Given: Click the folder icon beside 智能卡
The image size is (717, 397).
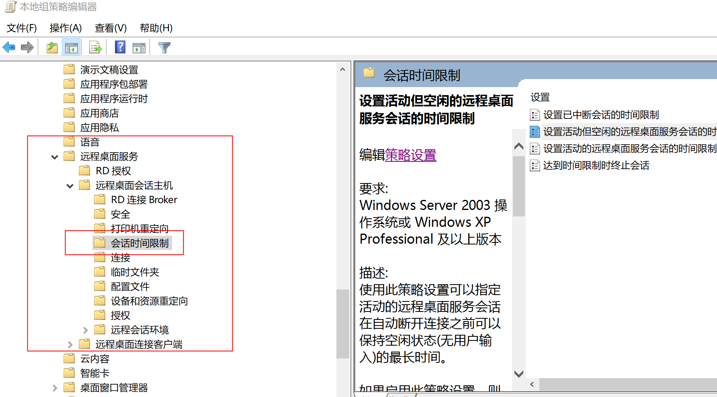Looking at the screenshot, I should [69, 373].
